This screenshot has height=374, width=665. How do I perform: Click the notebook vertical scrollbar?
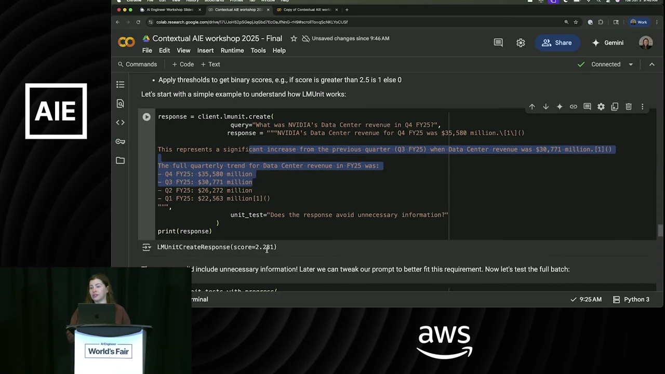[660, 230]
